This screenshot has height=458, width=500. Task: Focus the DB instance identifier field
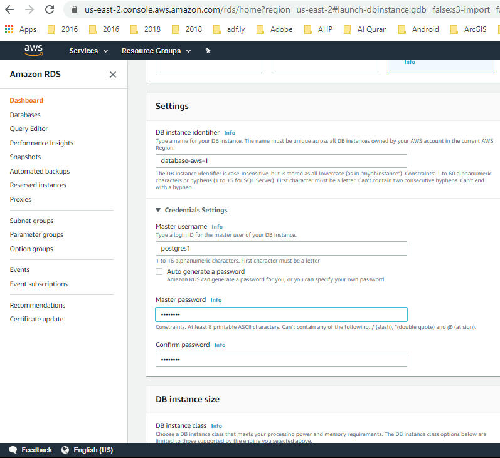(281, 161)
